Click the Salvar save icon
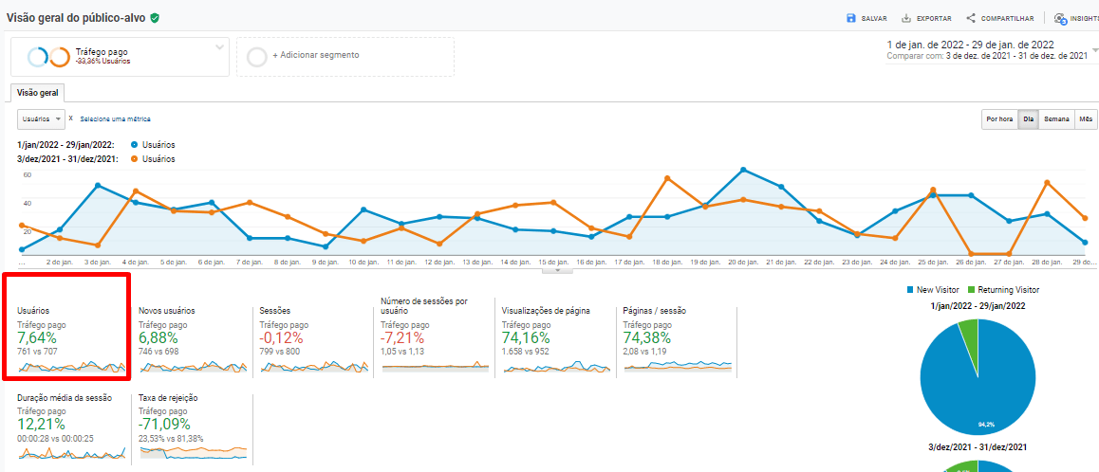The image size is (1099, 472). point(851,18)
